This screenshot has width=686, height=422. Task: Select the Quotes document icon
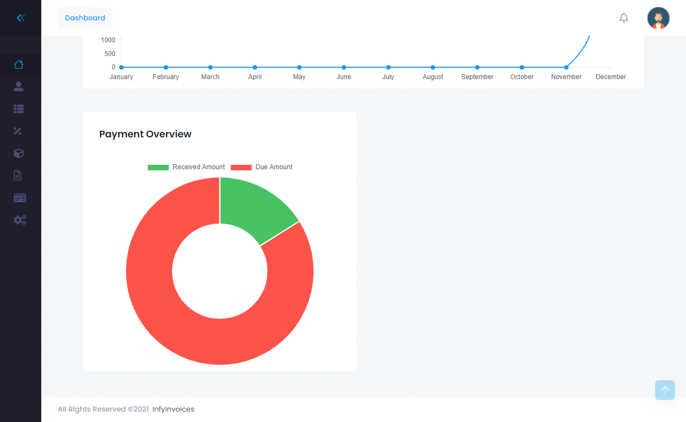pyautogui.click(x=17, y=175)
